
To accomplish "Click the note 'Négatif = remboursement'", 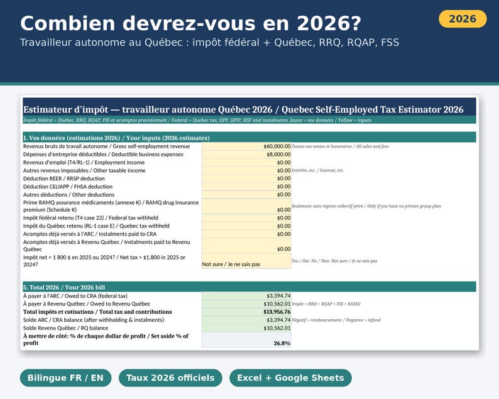I will [336, 320].
